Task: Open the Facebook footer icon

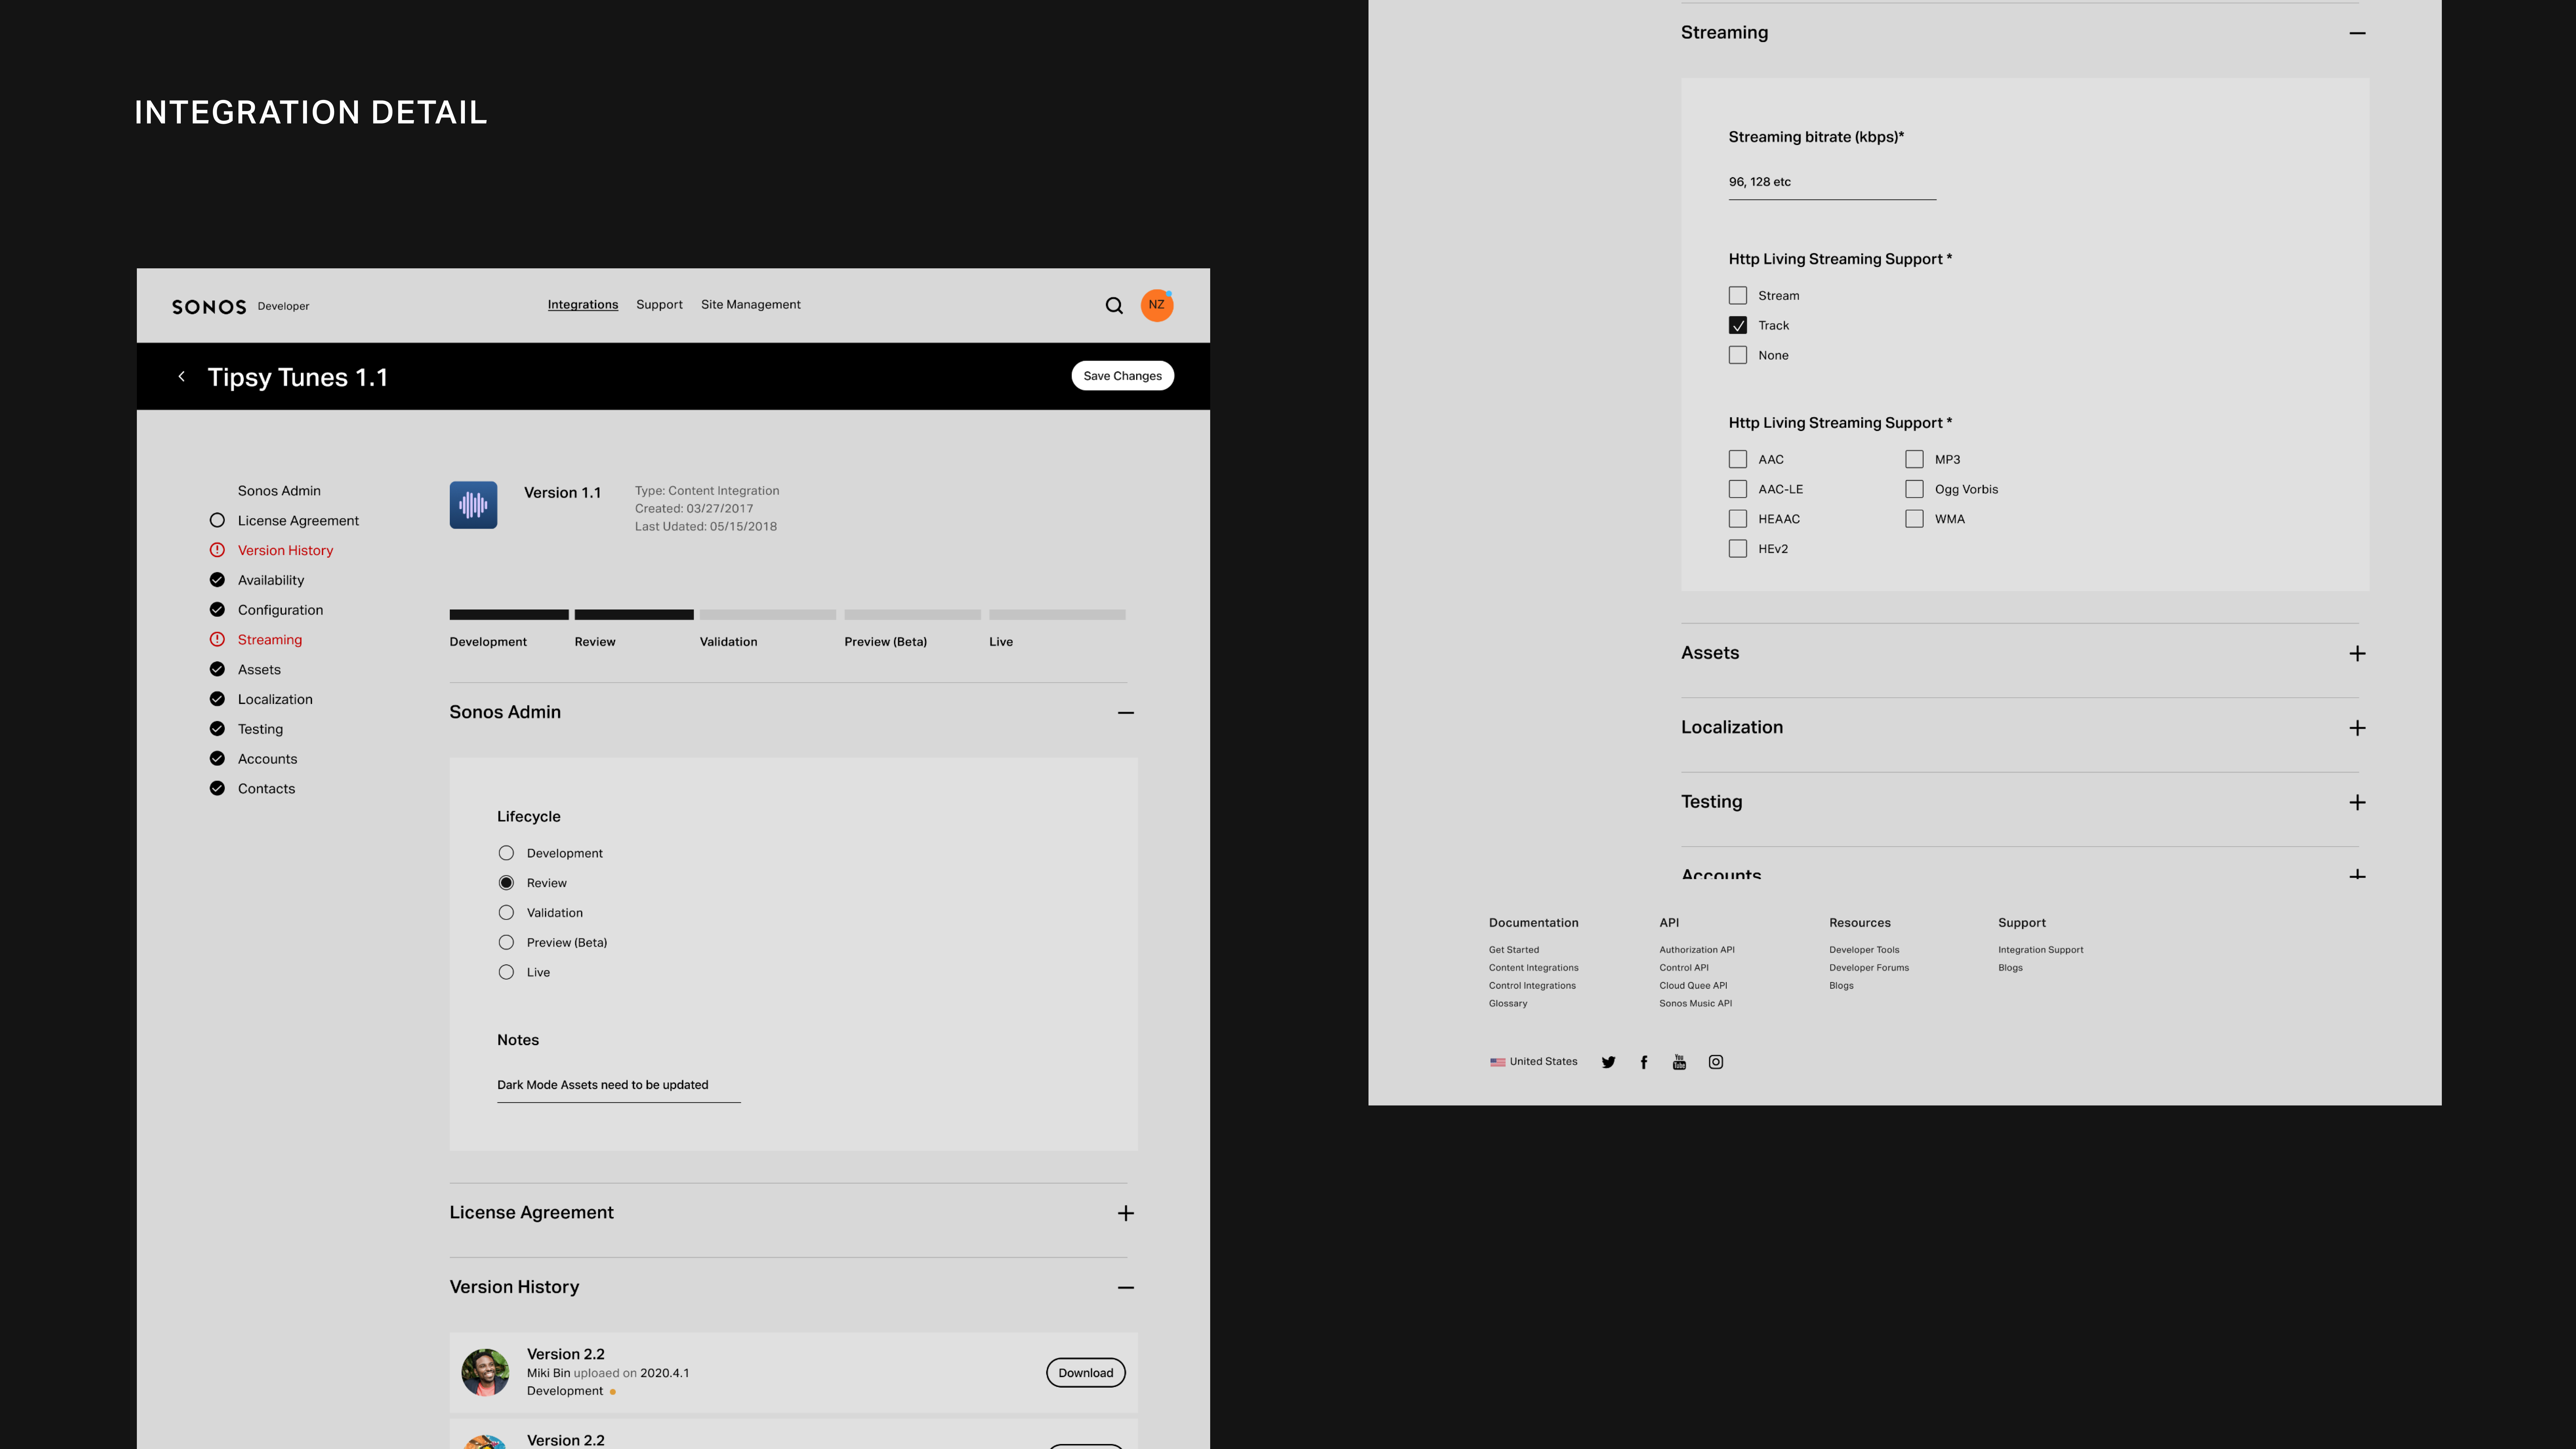Action: (1644, 1062)
